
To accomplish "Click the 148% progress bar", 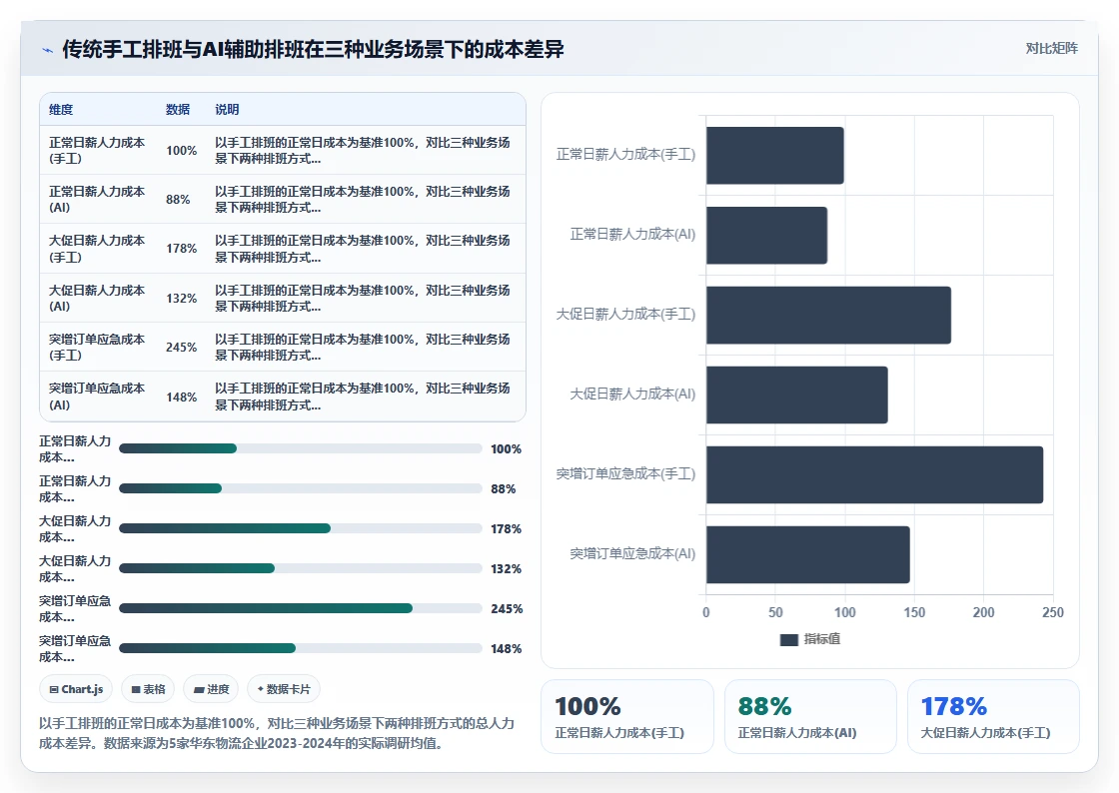I will (301, 648).
